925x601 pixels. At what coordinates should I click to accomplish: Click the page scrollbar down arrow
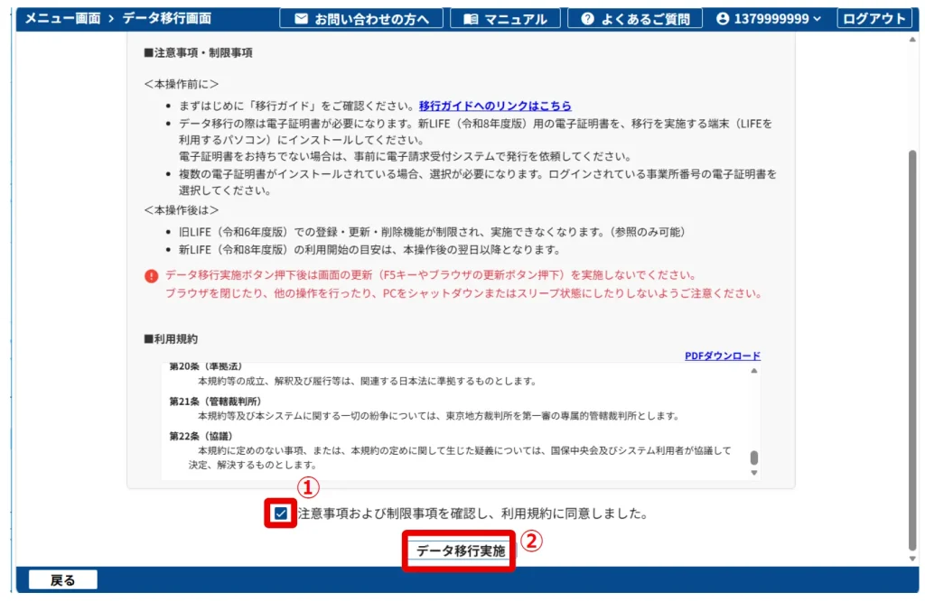[912, 559]
